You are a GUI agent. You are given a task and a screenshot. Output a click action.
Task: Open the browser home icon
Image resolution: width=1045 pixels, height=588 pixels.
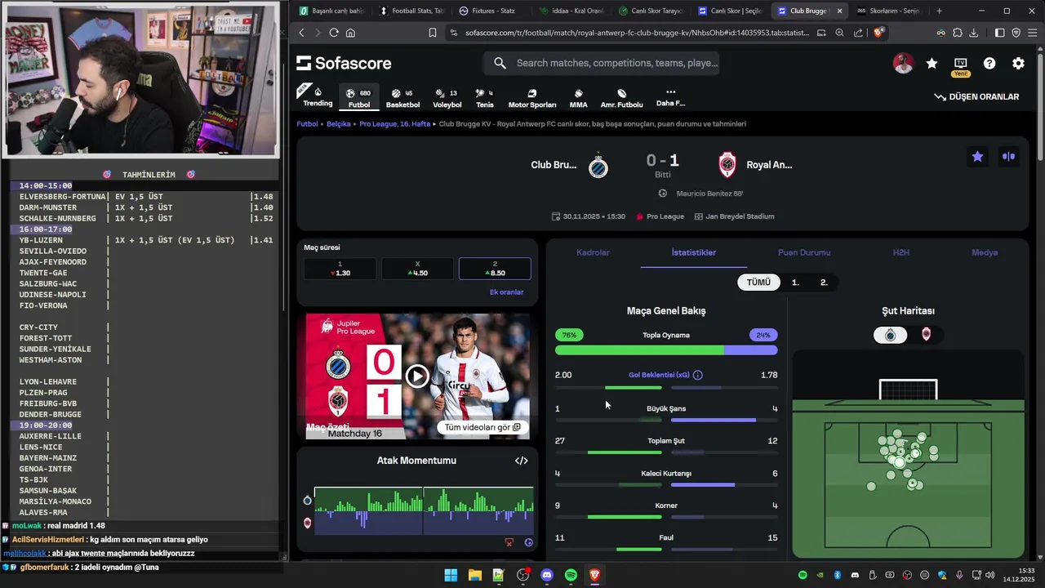click(x=350, y=33)
